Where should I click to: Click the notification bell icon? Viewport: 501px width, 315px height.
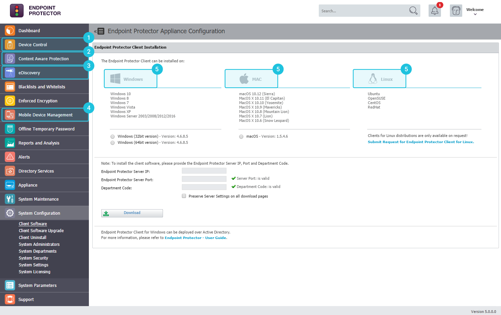coord(434,11)
